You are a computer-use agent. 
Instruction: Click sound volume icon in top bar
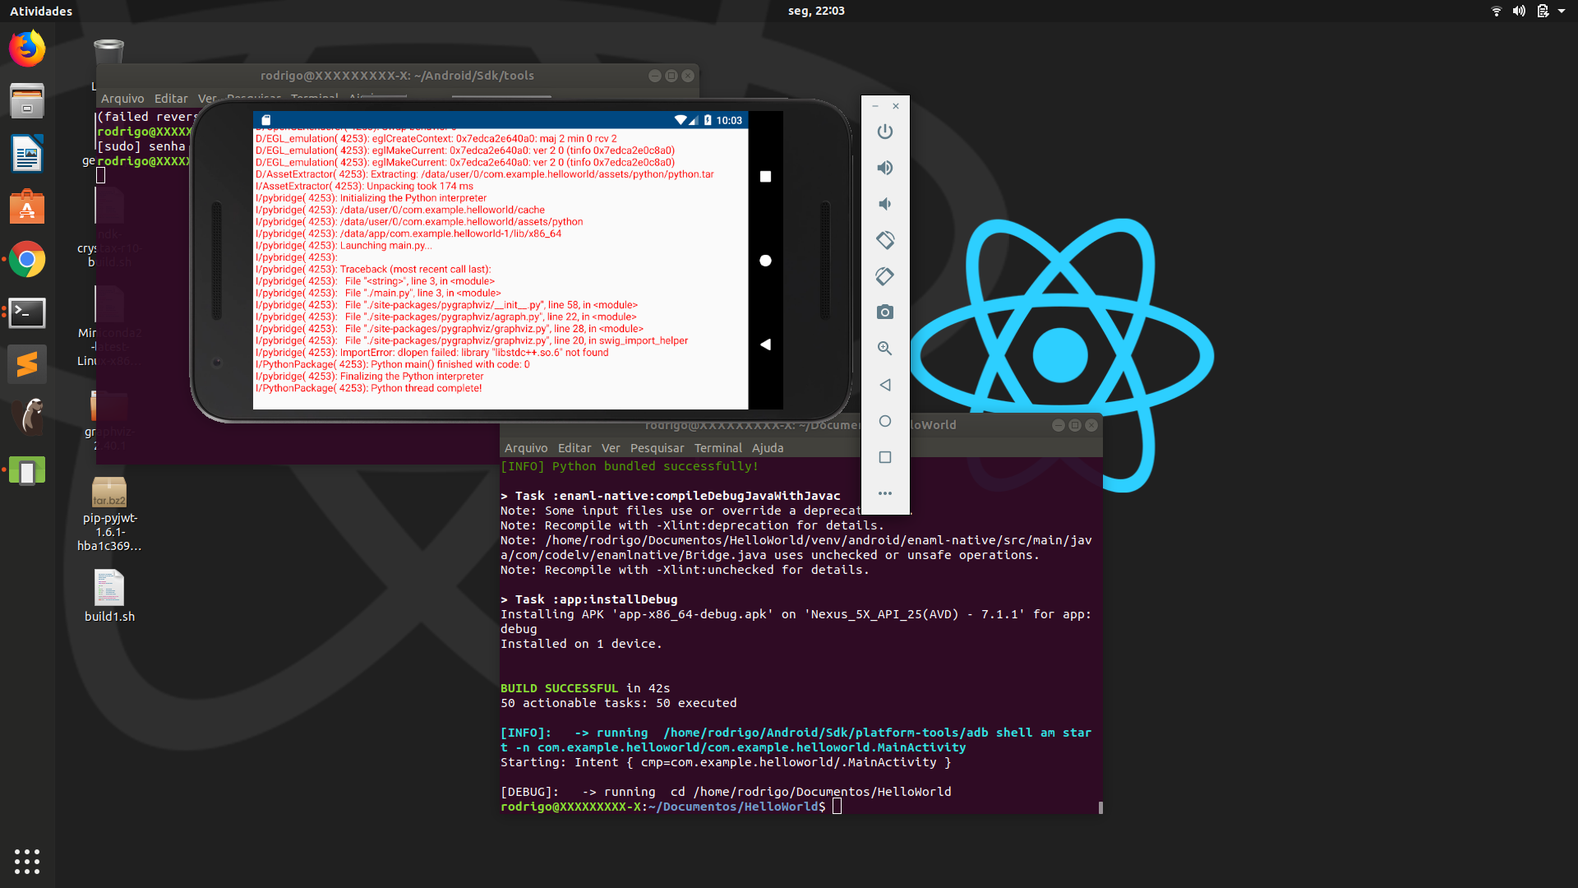point(1519,11)
